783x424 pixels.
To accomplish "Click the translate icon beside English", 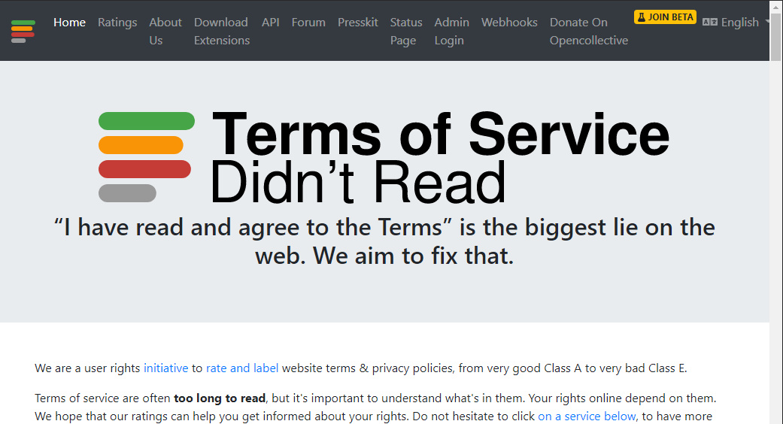I will (x=710, y=22).
